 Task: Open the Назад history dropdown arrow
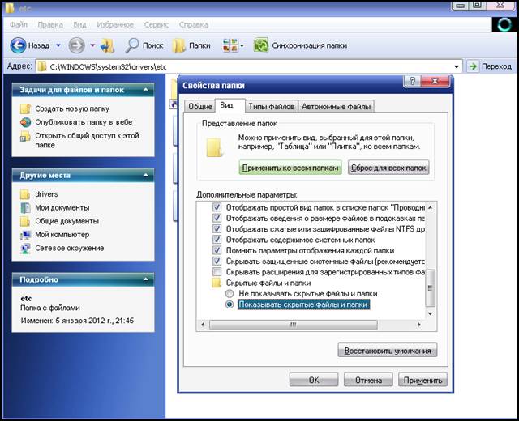click(x=58, y=45)
